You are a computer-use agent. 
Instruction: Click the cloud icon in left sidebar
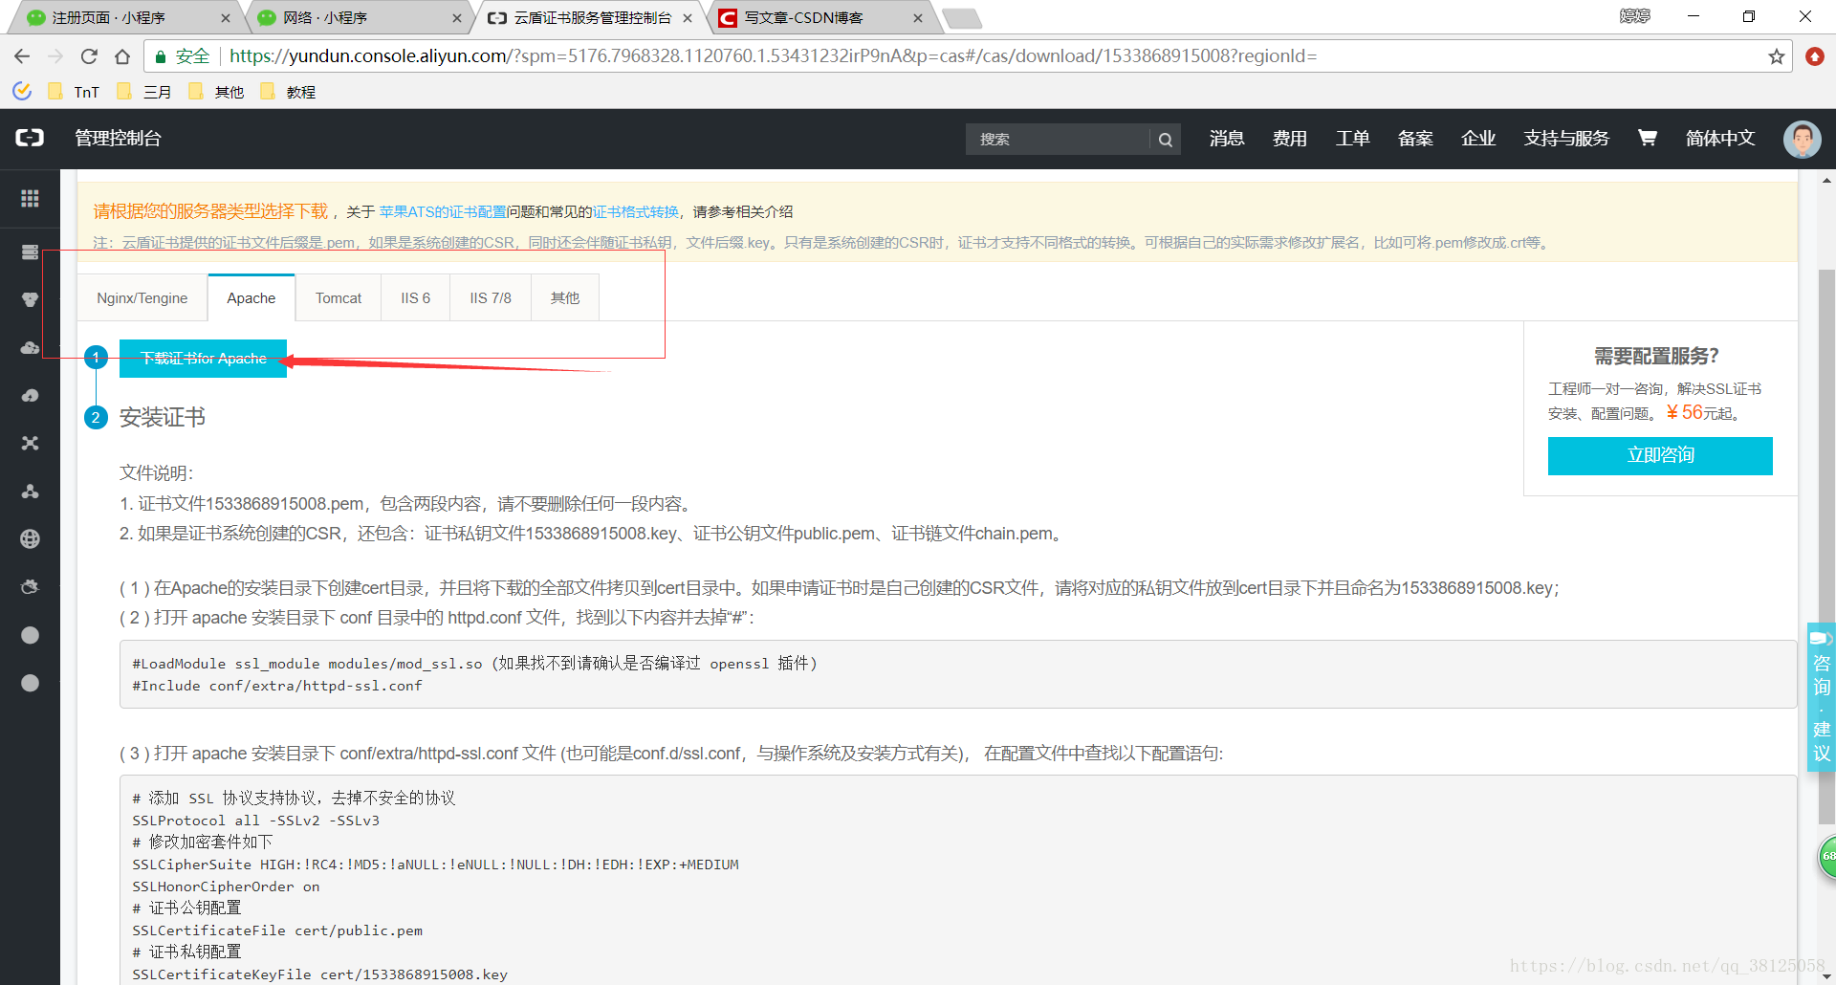[x=30, y=347]
